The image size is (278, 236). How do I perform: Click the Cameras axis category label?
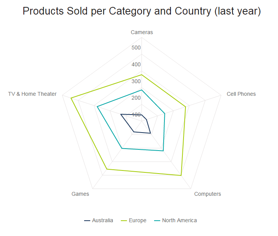tap(141, 32)
